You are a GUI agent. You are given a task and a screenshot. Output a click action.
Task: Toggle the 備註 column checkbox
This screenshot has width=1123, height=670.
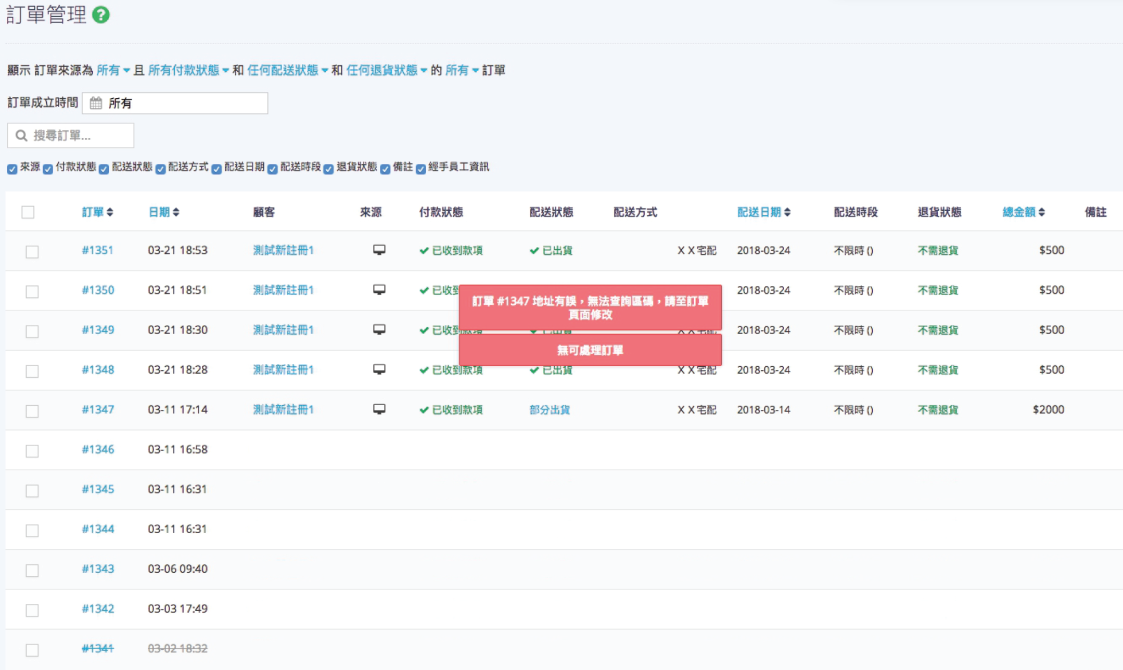(385, 169)
